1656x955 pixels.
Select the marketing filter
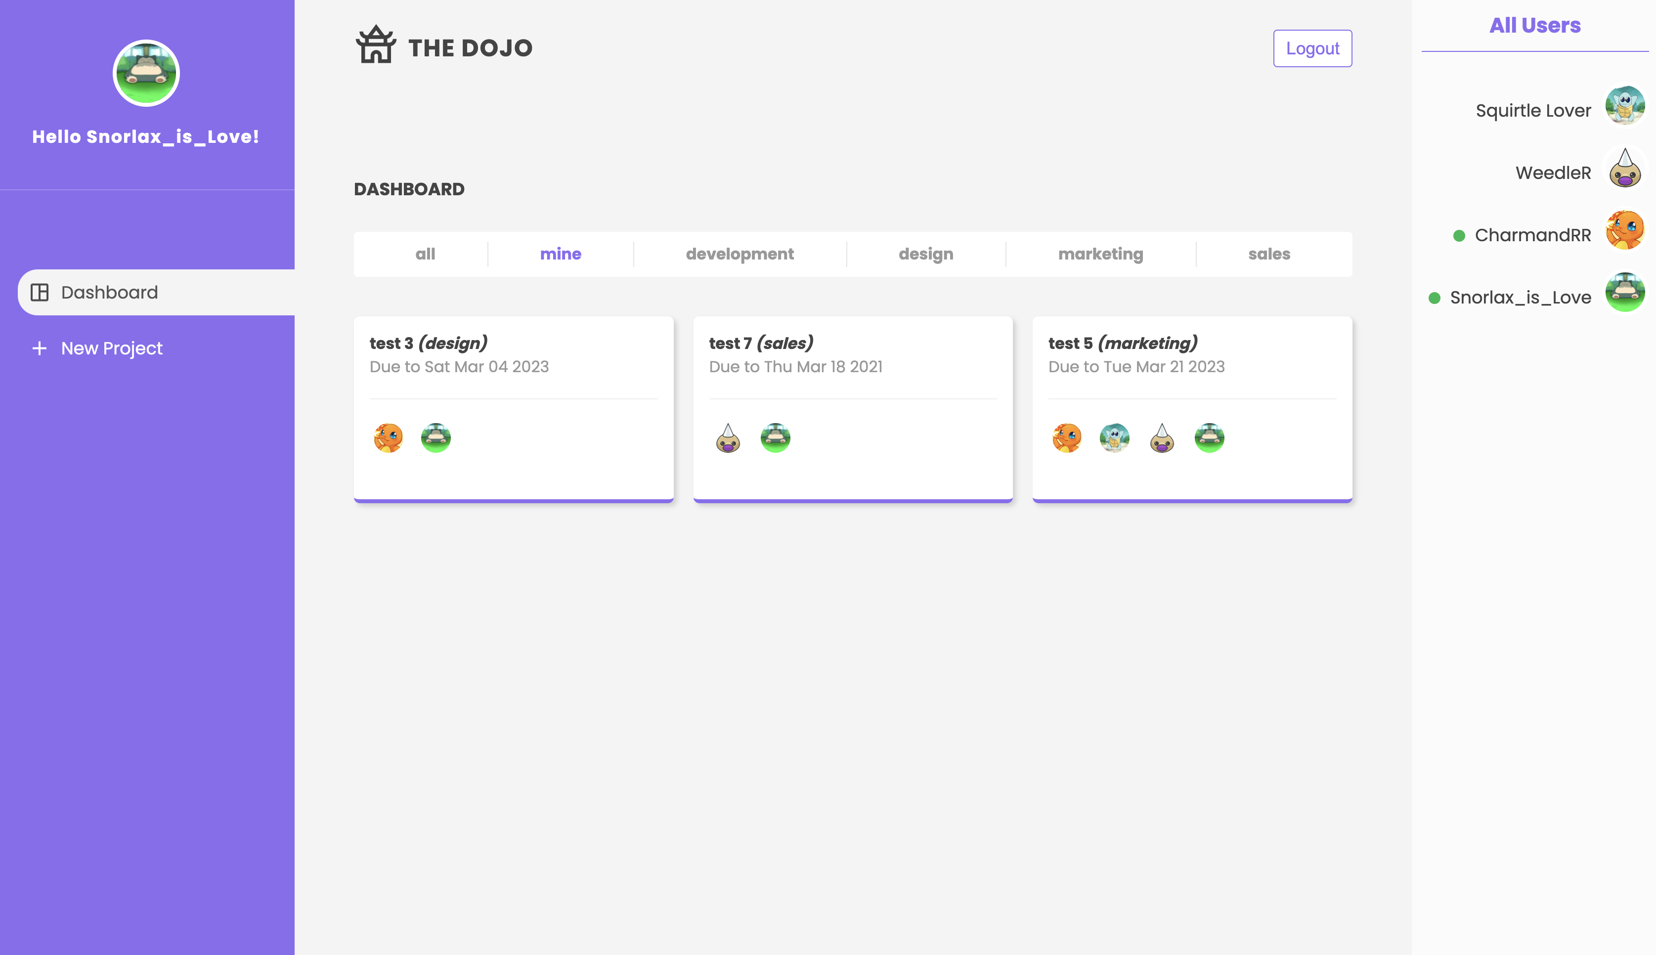1100,254
